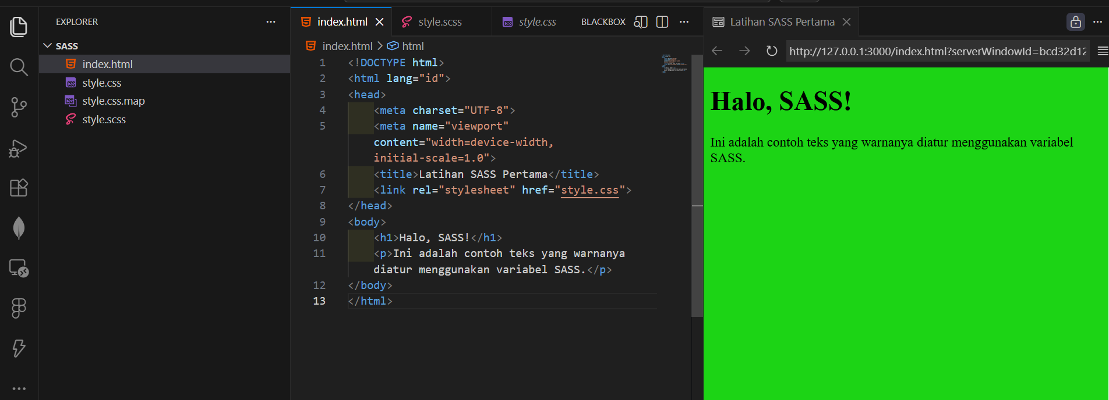1109x400 pixels.
Task: Open Explorer views and more actions menu
Action: click(x=271, y=22)
